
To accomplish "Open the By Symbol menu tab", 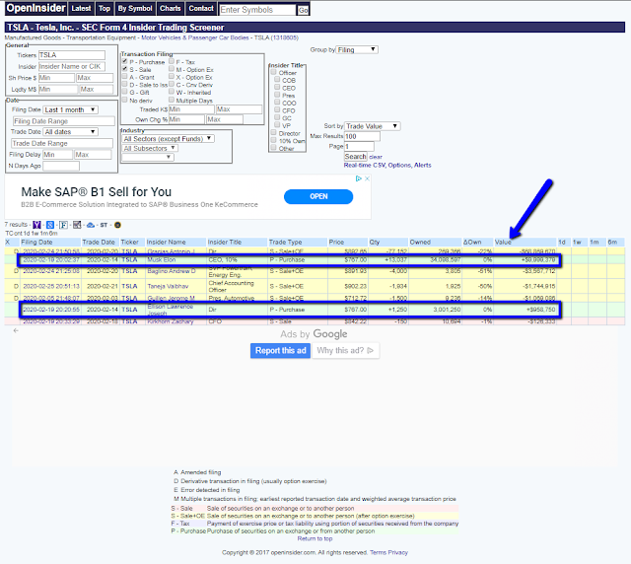I will click(135, 9).
